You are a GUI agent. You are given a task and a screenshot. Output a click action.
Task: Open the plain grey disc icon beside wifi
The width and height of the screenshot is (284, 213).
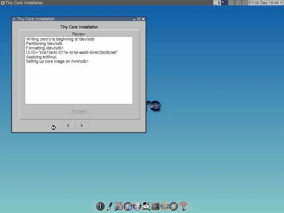174,206
